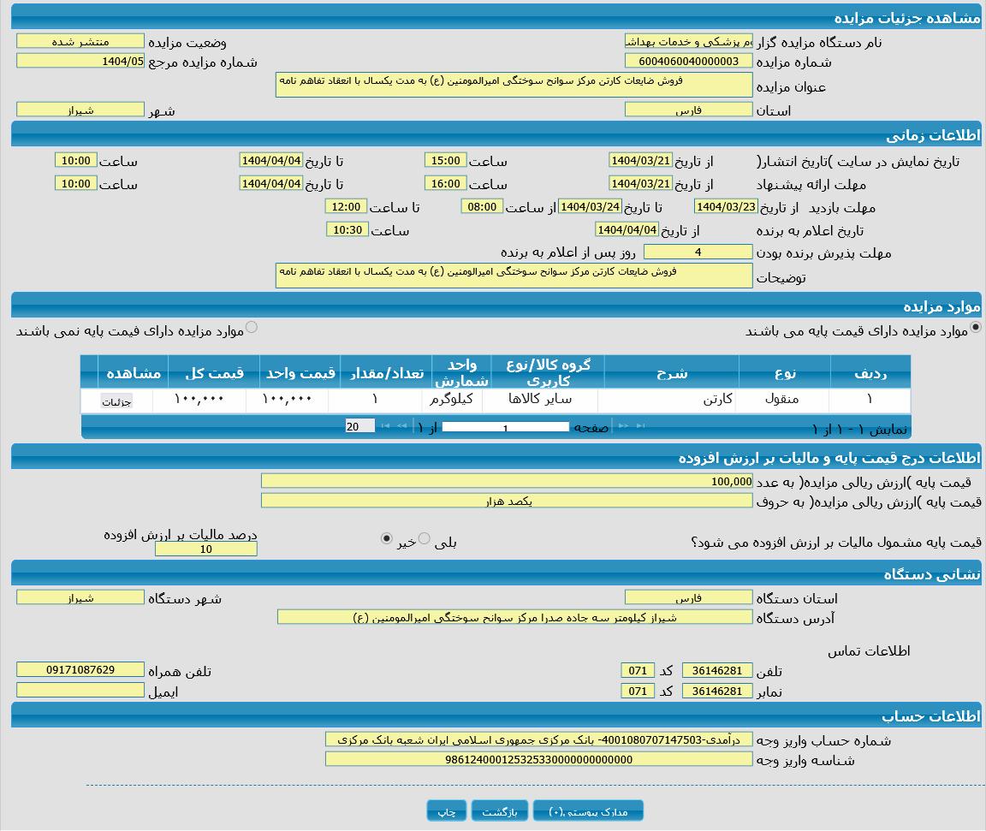This screenshot has height=831, width=986.
Task: Click the previous page arrow icon
Action: point(401,425)
